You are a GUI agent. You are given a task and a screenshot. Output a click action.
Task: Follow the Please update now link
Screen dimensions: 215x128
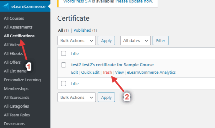point(134,1)
